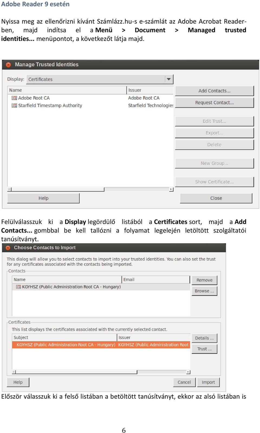The image size is (260, 433).
Task: Click the certificates list scroll-right arrow
Action: point(188,372)
